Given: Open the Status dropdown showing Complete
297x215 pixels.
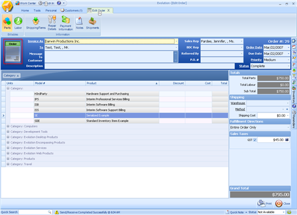Looking at the screenshot, I should [x=289, y=66].
